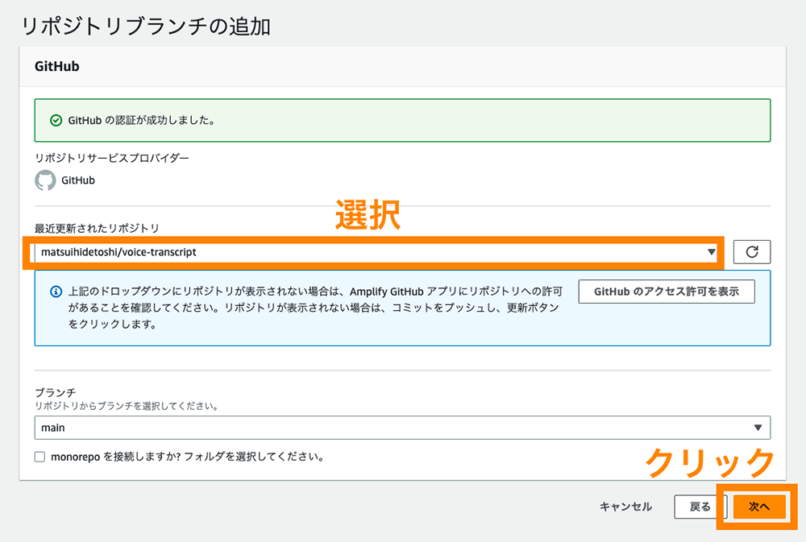Click the info message about Amplify GitHub アプリ
Screen dimensions: 806x542
click(x=314, y=308)
